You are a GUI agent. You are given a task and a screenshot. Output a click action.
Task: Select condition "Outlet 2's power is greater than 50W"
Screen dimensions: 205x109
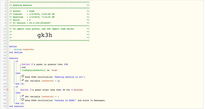coord(45,64)
